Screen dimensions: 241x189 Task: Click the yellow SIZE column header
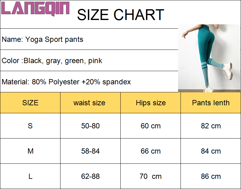[30, 103]
